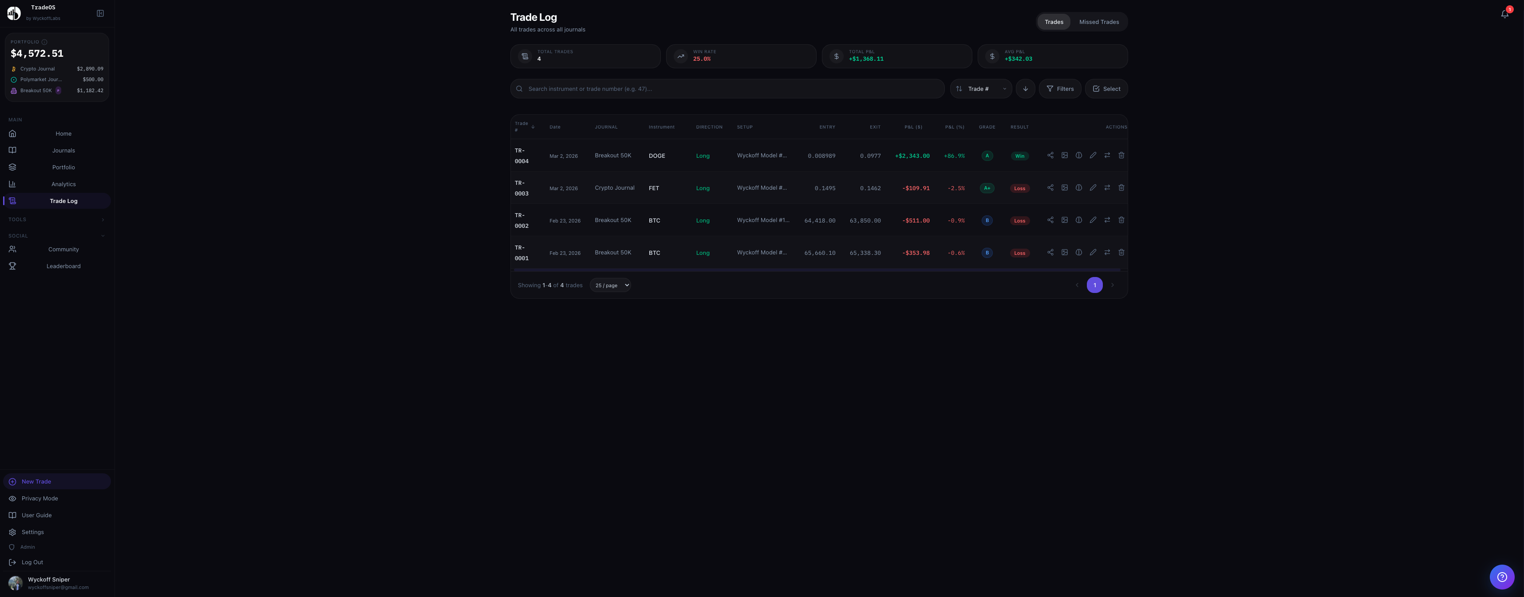
Task: Click inside the instrument search field
Action: [x=680, y=89]
